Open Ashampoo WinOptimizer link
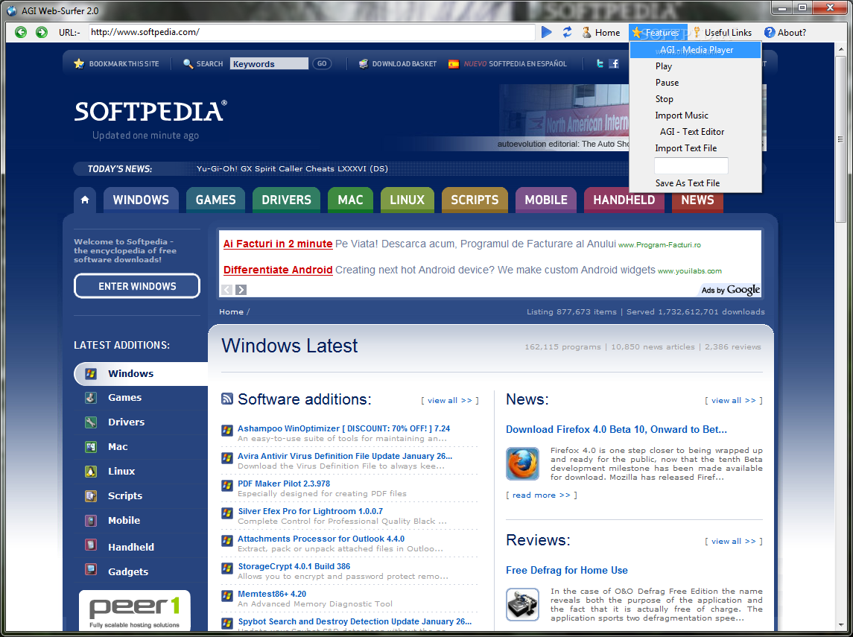 click(344, 428)
